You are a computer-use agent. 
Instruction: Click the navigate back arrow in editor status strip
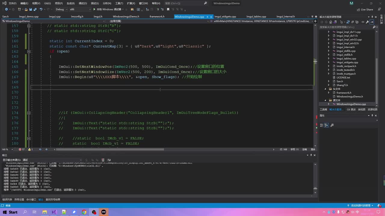(40, 149)
